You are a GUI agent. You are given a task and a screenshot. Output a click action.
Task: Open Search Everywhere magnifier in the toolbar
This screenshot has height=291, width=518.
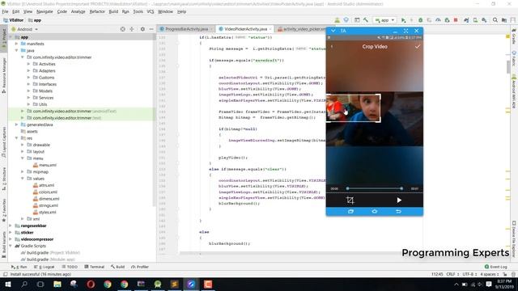point(495,20)
